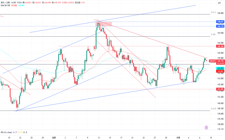Image resolution: width=225 pixels, height=140 pixels.
Task: Select the blue 148.178 price label
Action: pyautogui.click(x=220, y=26)
